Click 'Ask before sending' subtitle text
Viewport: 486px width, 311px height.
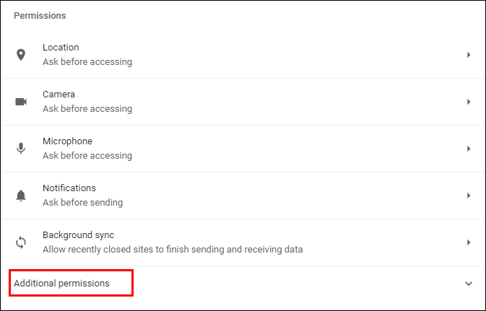pos(82,203)
